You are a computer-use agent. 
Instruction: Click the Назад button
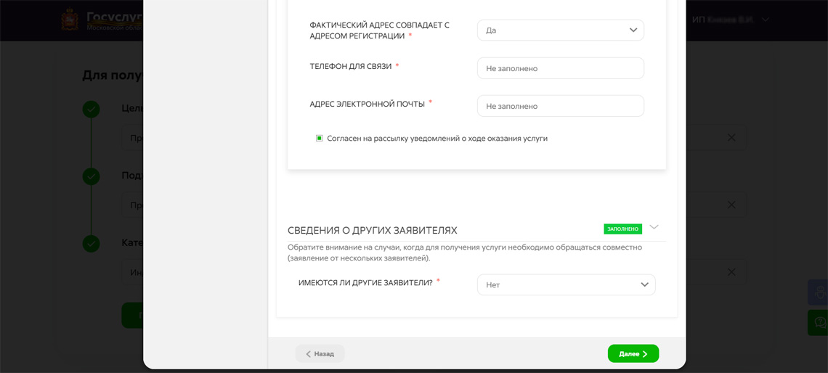point(320,353)
